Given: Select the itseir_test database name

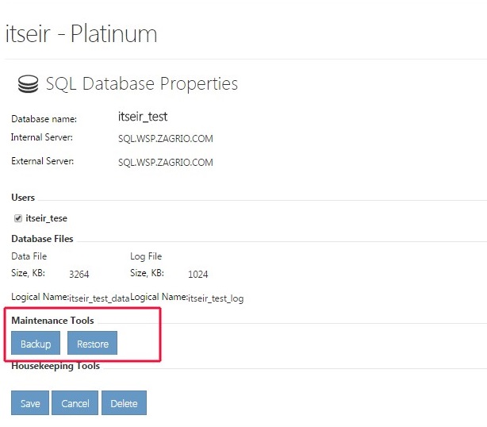Looking at the screenshot, I should (143, 117).
